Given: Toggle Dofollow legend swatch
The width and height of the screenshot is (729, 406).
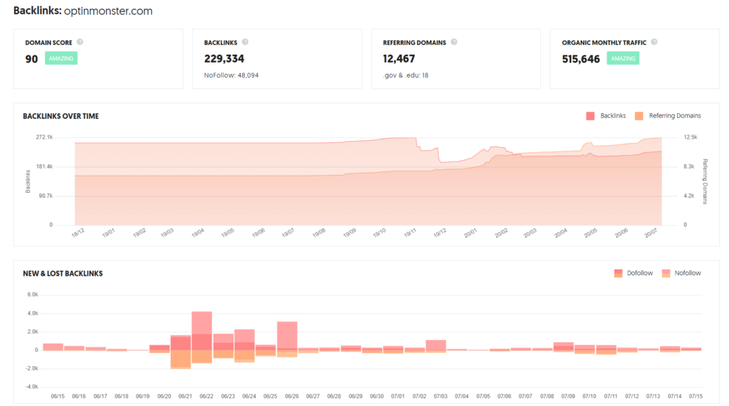Looking at the screenshot, I should (x=619, y=273).
